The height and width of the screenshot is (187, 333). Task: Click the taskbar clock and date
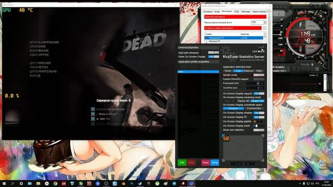click(326, 183)
